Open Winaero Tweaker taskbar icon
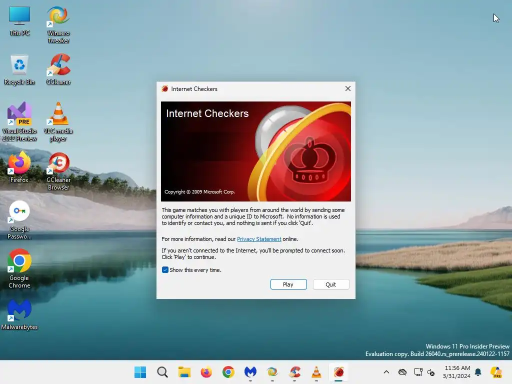Screen dimensions: 512x384 [x=272, y=372]
